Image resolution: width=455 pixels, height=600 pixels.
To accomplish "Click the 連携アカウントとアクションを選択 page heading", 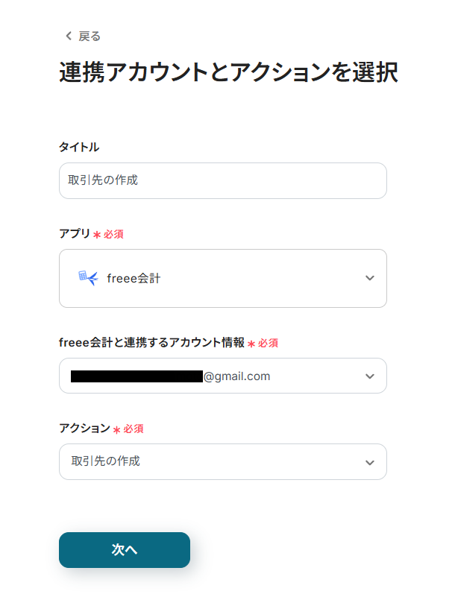I will click(228, 72).
